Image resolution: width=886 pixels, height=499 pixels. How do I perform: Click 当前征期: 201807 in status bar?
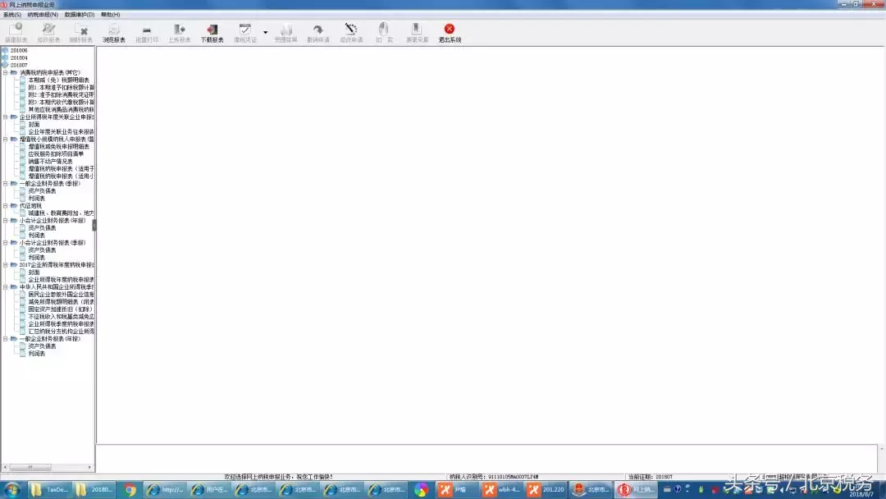(x=650, y=477)
